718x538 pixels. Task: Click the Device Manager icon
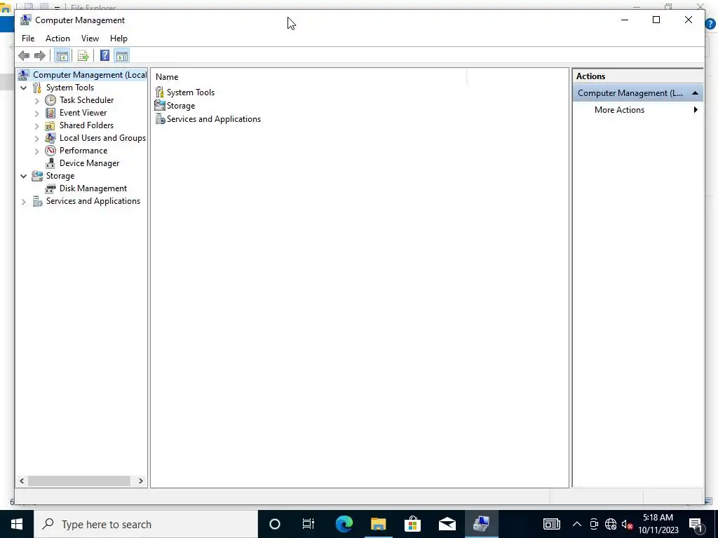click(x=50, y=163)
